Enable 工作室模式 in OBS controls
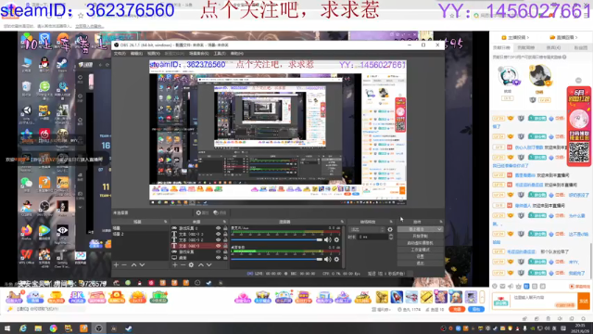Viewport: 593px width, 334px height. pos(420,250)
